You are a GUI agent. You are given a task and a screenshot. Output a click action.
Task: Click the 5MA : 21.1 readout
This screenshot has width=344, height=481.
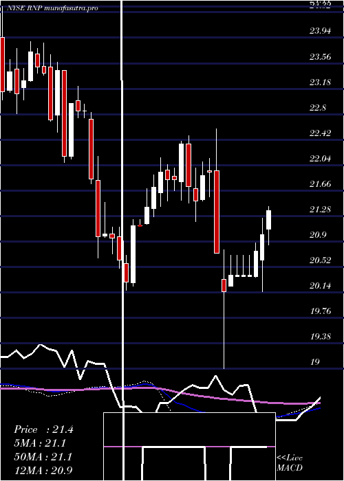(40, 443)
